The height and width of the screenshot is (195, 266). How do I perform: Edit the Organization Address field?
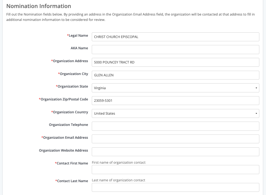175,62
